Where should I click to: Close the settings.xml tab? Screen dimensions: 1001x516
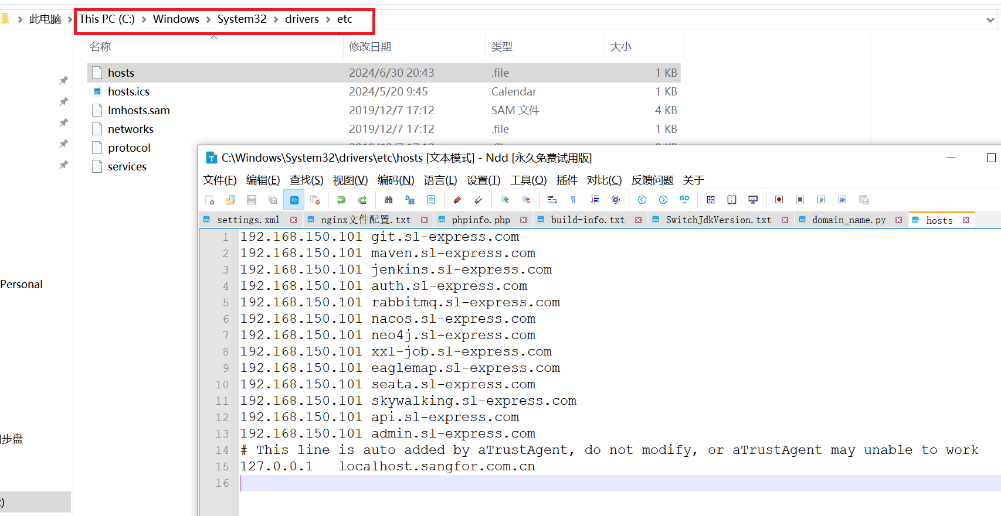click(x=294, y=220)
